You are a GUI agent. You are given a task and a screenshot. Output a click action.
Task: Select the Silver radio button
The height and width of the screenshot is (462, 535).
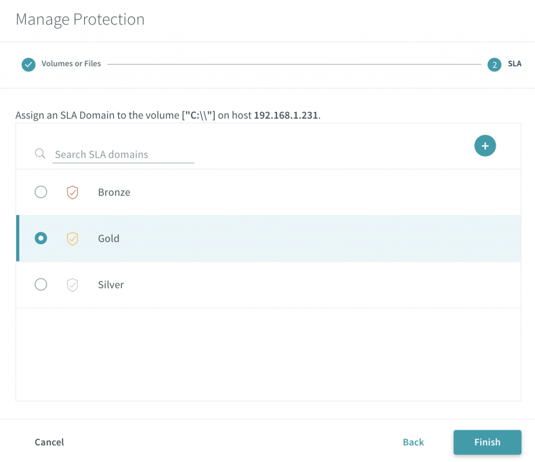coord(41,285)
